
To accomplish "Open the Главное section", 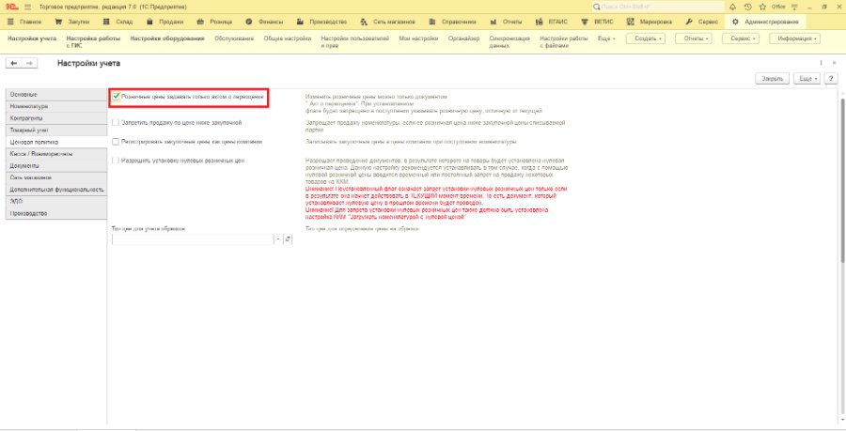I will point(24,22).
